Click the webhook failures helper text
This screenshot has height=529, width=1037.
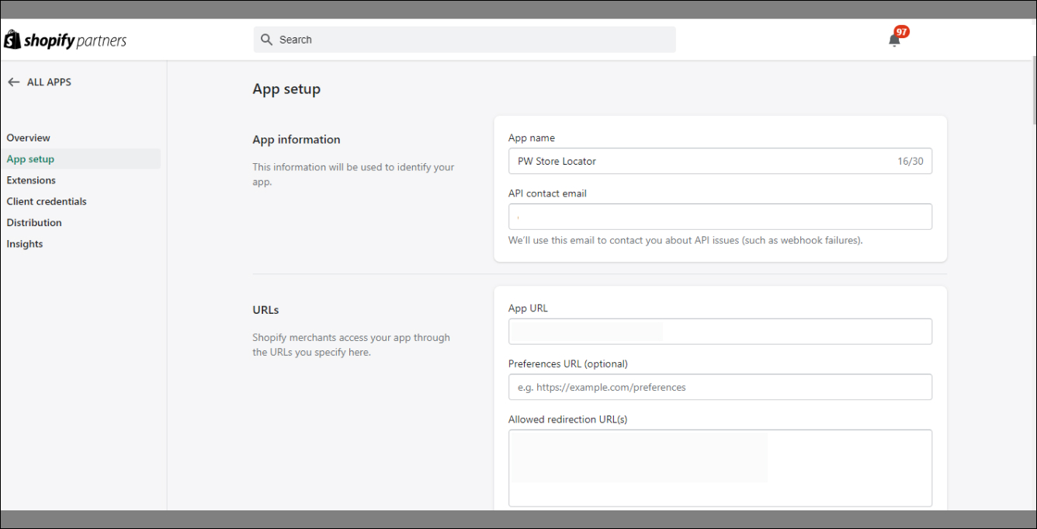(685, 240)
